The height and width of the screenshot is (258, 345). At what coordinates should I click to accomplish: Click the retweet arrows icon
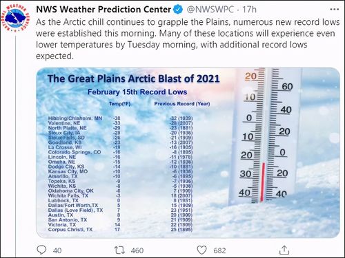[119, 250]
